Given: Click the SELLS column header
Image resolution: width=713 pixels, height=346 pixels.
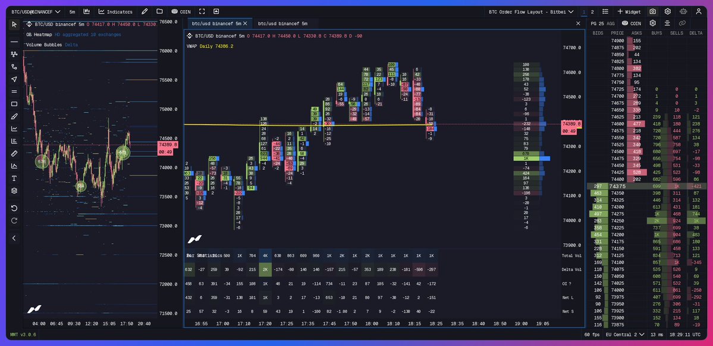Looking at the screenshot, I should pos(676,33).
